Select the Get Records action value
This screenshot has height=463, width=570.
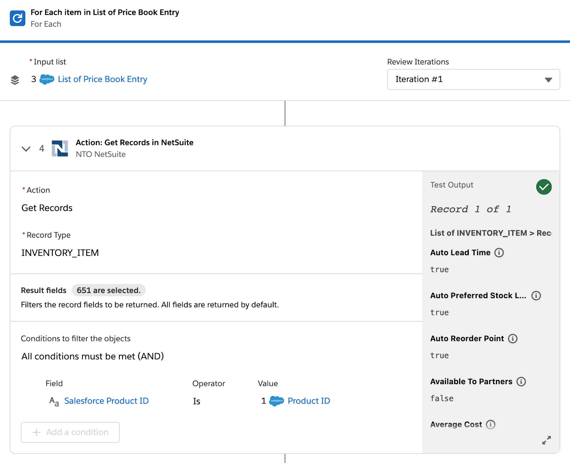[47, 208]
